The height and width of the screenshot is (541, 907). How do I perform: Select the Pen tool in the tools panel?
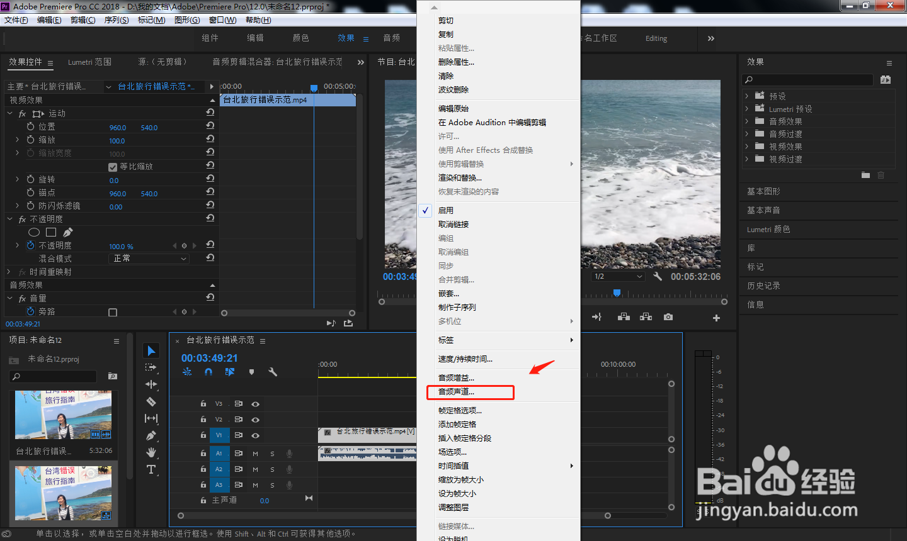pos(151,435)
